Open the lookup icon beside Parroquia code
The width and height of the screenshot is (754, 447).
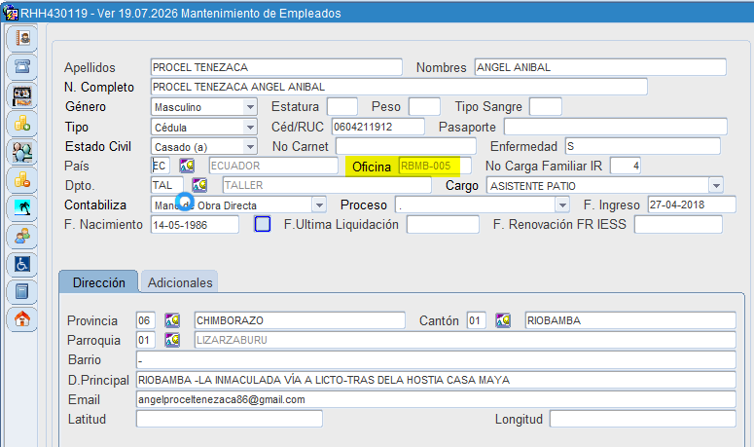click(172, 340)
